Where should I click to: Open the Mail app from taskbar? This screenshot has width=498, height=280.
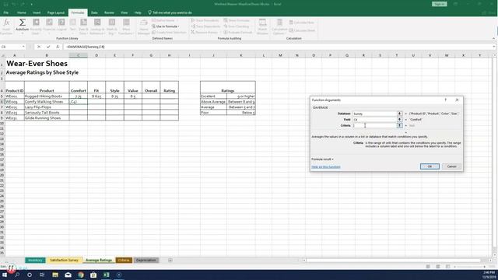point(68,275)
